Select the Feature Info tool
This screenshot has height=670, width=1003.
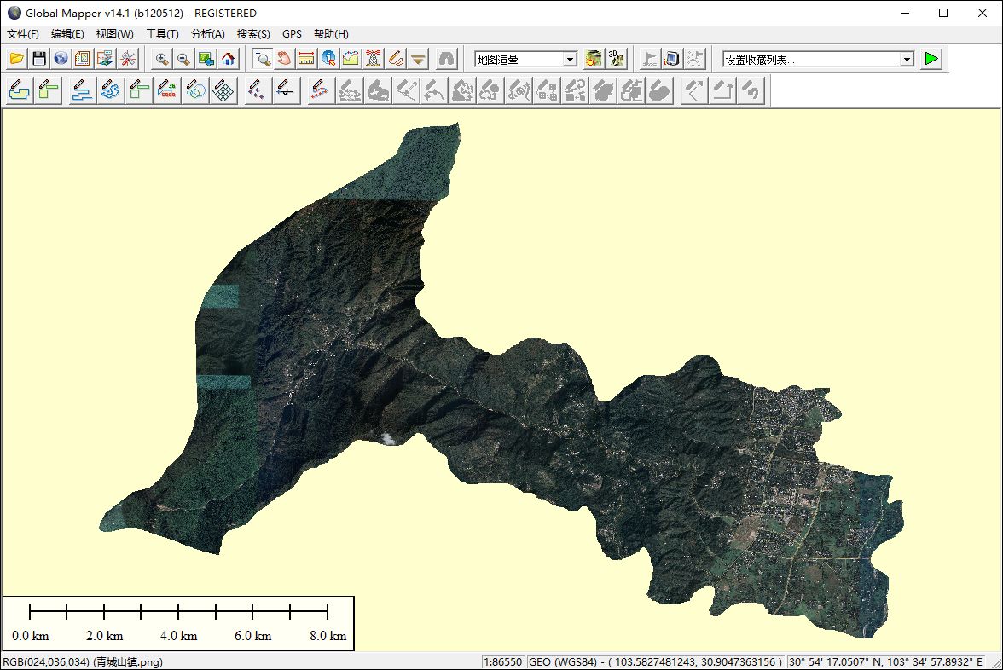click(x=328, y=59)
